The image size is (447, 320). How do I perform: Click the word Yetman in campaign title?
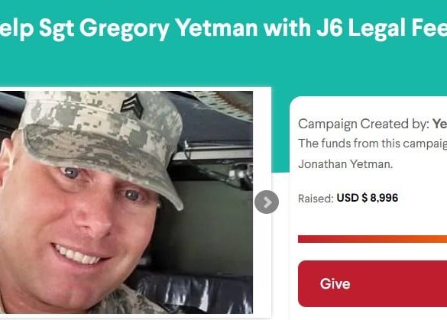point(217,28)
